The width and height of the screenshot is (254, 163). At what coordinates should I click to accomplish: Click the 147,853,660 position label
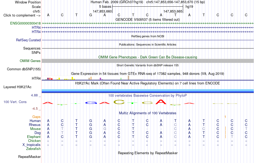[x=102, y=11]
